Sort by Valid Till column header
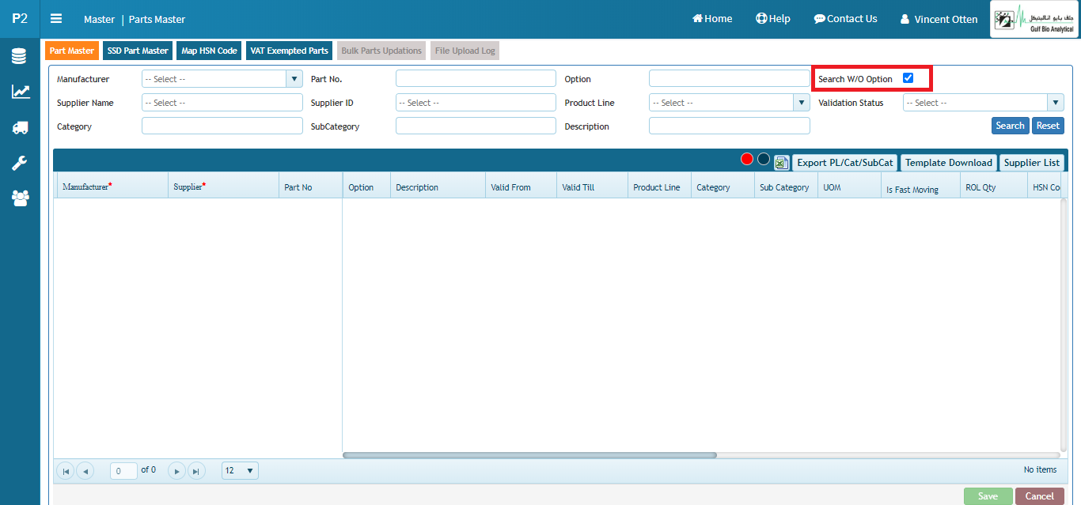Viewport: 1081px width, 505px height. (592, 187)
